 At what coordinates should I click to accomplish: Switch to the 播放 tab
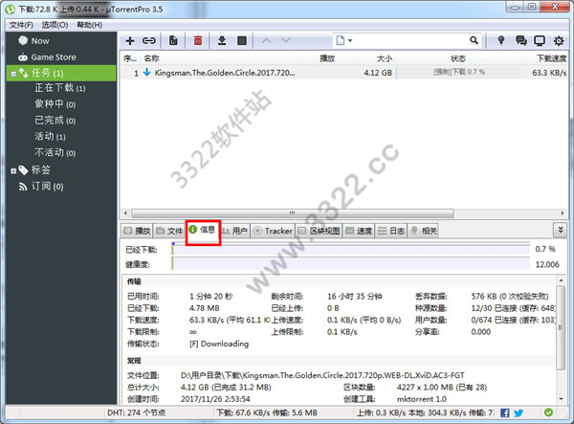point(137,231)
